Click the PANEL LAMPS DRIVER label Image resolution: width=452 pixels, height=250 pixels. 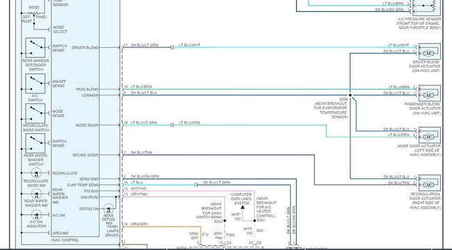111,231
